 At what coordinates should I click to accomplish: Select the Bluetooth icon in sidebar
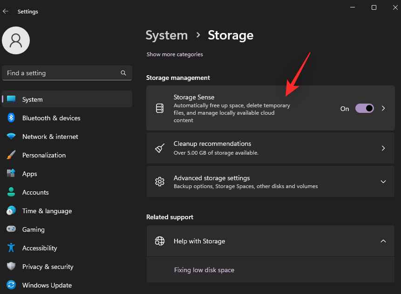[x=11, y=118]
